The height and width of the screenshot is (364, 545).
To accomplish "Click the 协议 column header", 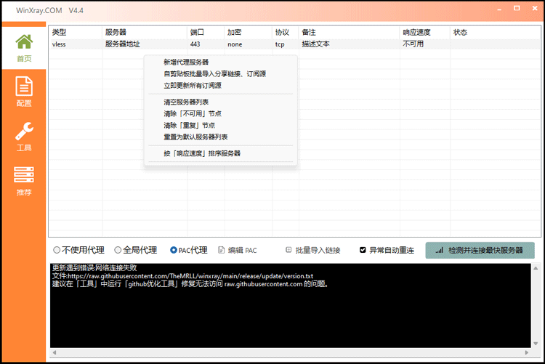I will (x=286, y=33).
